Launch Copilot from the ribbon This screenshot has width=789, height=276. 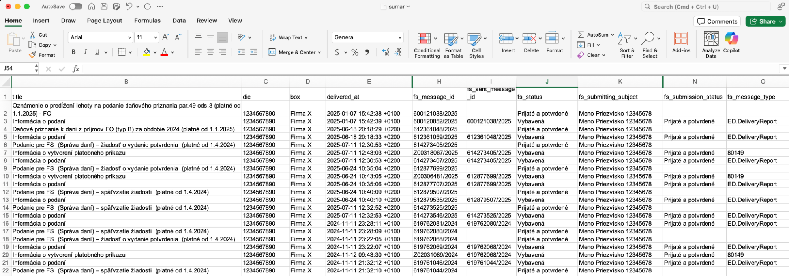(731, 38)
